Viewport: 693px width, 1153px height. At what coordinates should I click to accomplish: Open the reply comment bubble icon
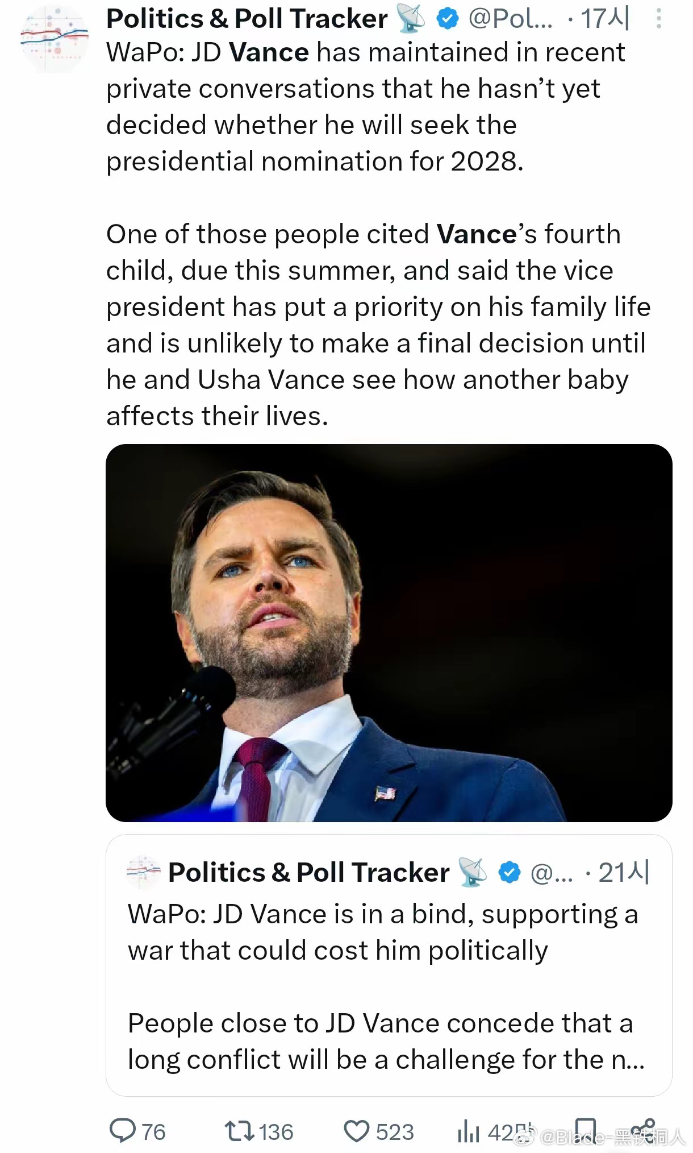[123, 1130]
